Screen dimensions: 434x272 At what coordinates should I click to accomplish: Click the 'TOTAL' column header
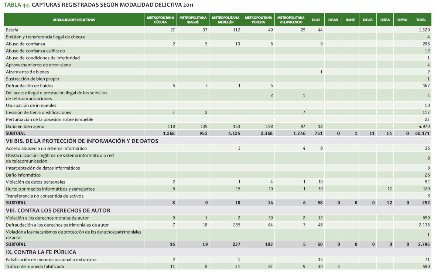[x=421, y=20]
